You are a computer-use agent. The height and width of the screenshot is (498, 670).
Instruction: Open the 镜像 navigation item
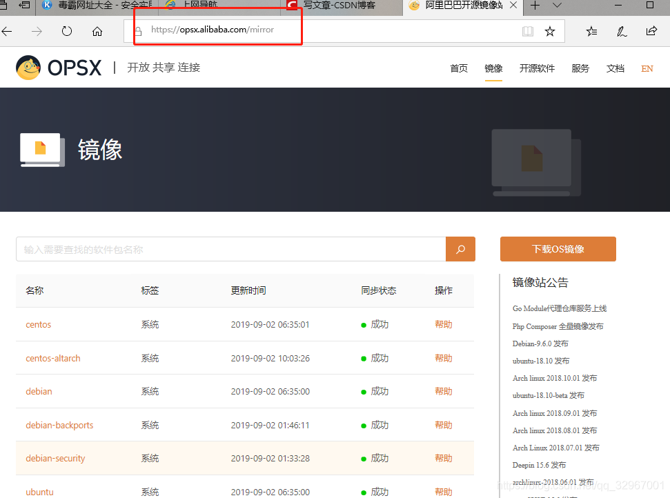click(x=493, y=68)
